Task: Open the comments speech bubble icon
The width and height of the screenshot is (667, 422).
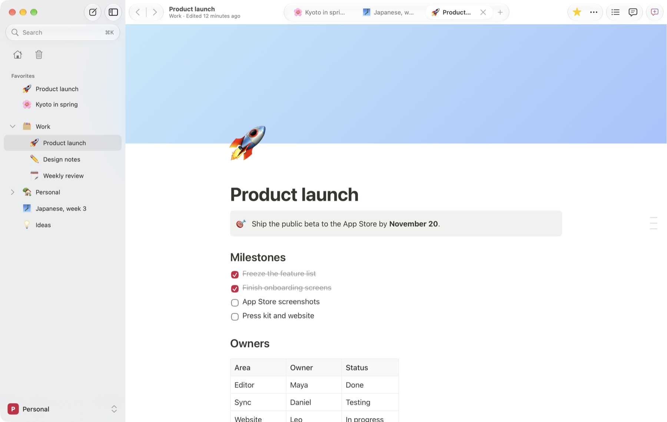Action: 633,12
